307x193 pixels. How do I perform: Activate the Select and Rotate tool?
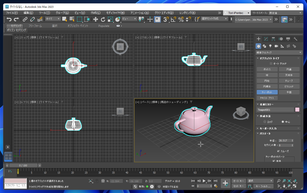[x=103, y=19]
